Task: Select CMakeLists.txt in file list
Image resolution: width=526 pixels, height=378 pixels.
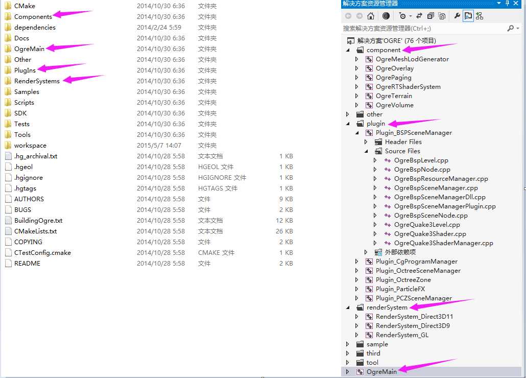Action: pyautogui.click(x=35, y=231)
